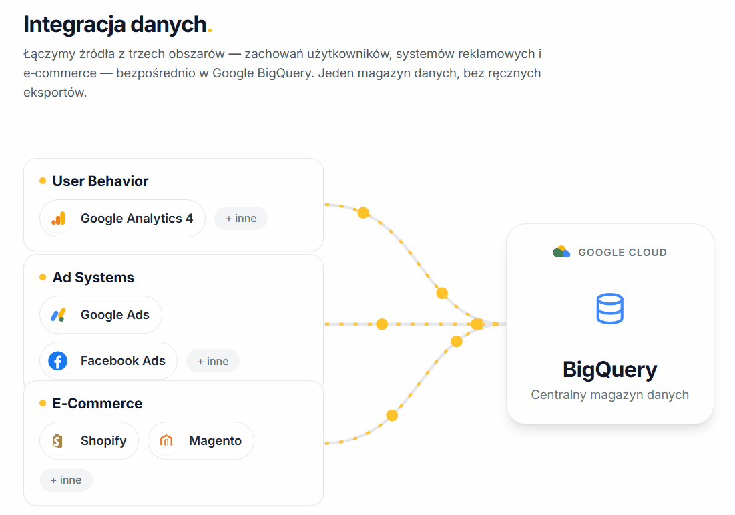The height and width of the screenshot is (515, 735).
Task: Select the Google Ads chip
Action: coord(101,314)
